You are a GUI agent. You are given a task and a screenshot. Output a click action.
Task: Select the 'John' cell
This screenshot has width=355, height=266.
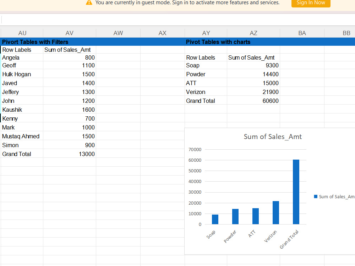(22, 101)
